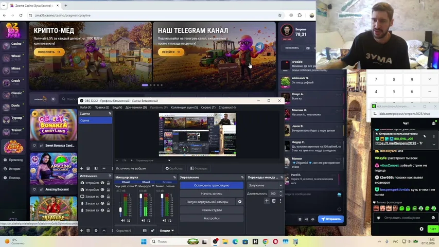439x247 pixels.
Task: Undock the Управление panel
Action: click(242, 177)
